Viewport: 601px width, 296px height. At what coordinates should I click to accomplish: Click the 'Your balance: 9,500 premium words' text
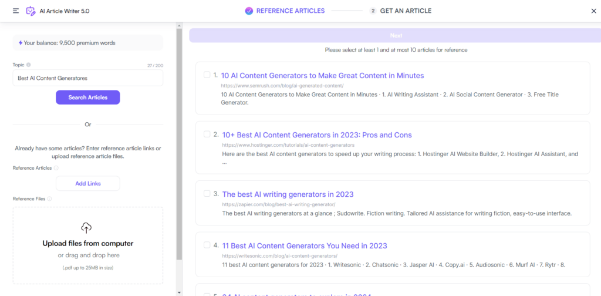[69, 43]
